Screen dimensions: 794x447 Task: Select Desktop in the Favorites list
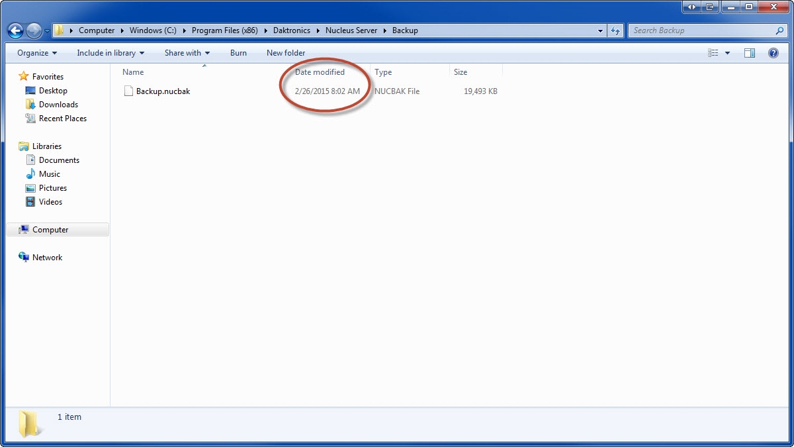[53, 91]
